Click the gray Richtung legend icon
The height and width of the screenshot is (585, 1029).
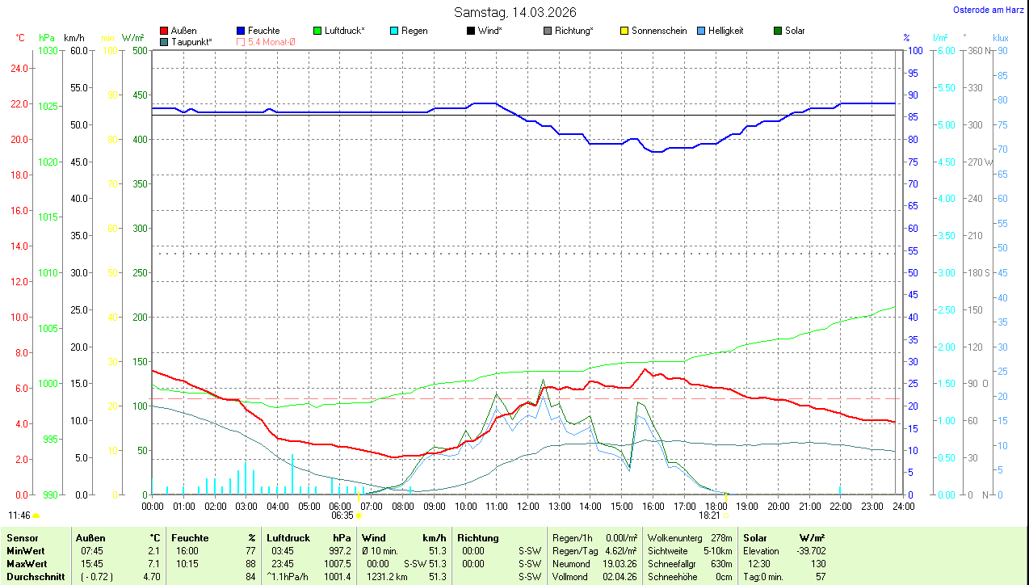pyautogui.click(x=548, y=31)
